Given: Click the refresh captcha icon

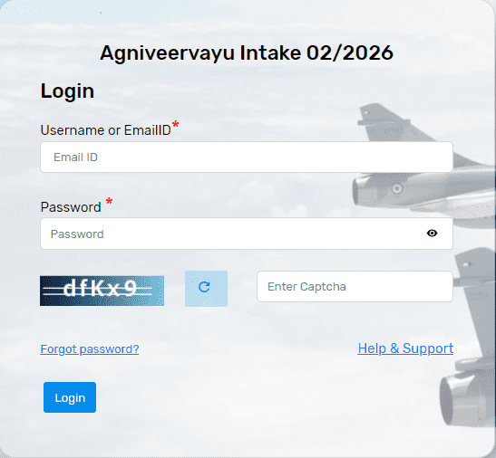Looking at the screenshot, I should click(206, 288).
